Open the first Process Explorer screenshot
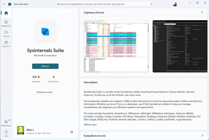The image size is (209, 140). point(116,46)
